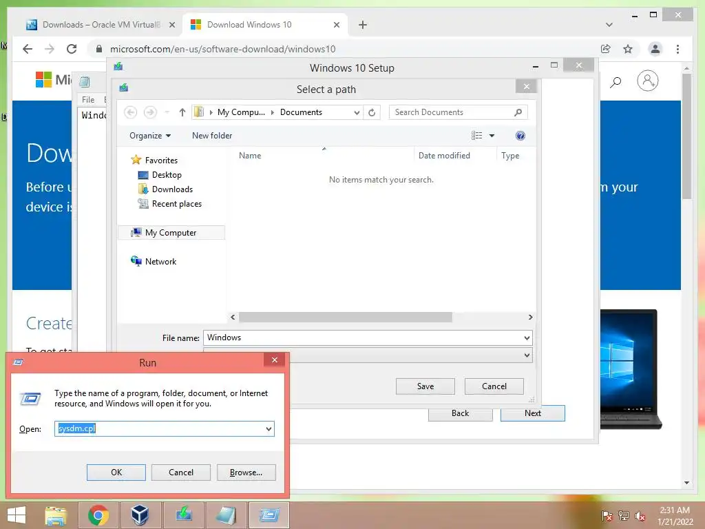Select My Compu... in the address path
Screen dimensions: 705x529
[242, 112]
